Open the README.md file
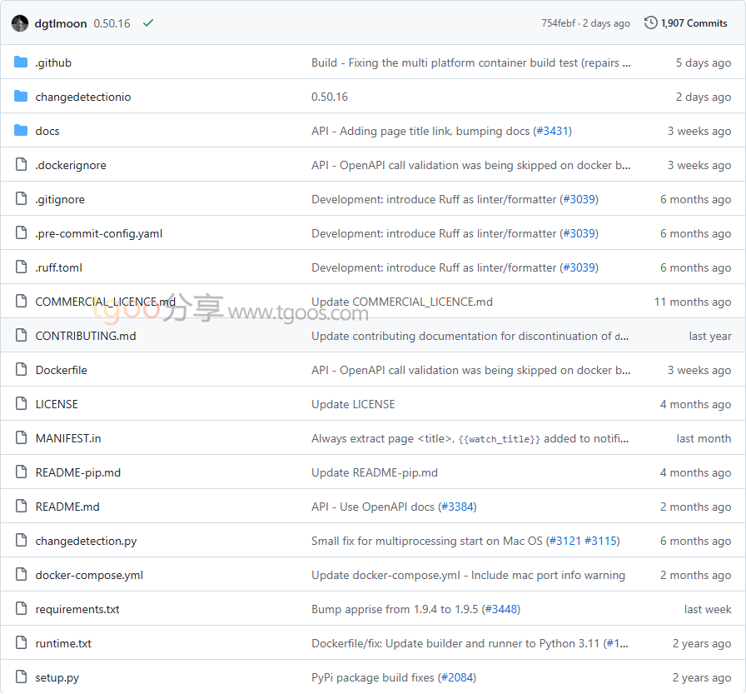The height and width of the screenshot is (694, 746). pos(67,507)
